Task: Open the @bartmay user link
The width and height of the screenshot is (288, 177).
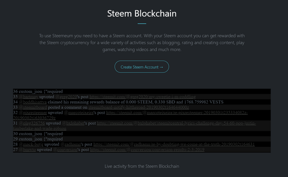Action: (28, 97)
